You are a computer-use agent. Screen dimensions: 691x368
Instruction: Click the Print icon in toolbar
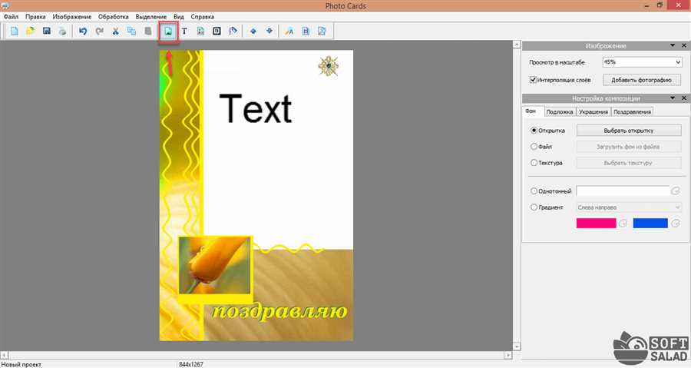tap(62, 31)
